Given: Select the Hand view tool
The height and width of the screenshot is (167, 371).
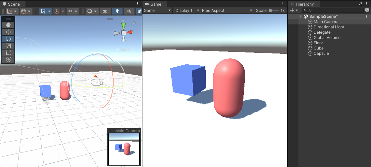Looking at the screenshot, I should 8,25.
